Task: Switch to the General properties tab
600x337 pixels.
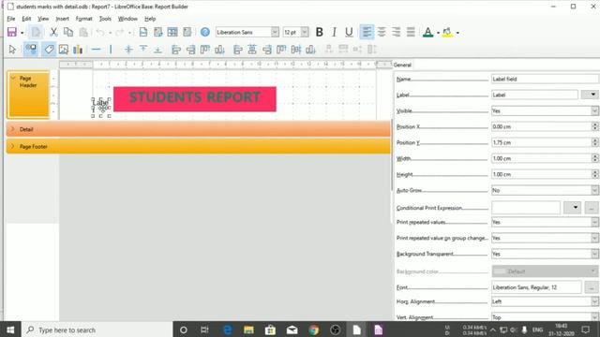Action: (402, 65)
